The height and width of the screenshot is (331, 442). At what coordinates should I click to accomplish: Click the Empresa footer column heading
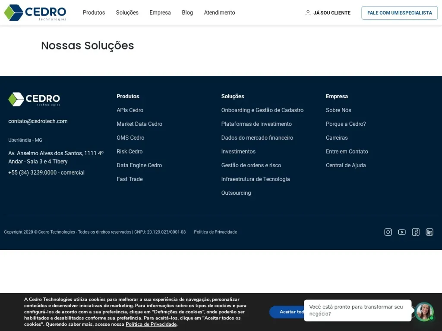[x=337, y=96]
